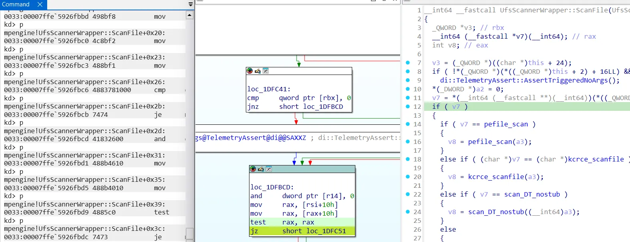
Task: Set node color for loc_1DFBCD block
Action: [x=253, y=169]
